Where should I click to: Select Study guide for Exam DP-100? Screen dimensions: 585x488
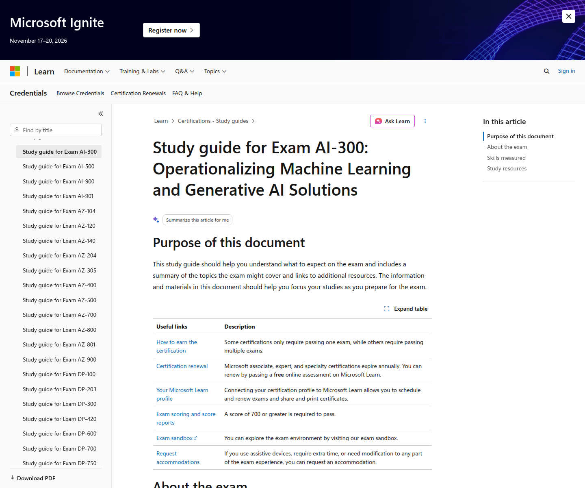pyautogui.click(x=59, y=374)
